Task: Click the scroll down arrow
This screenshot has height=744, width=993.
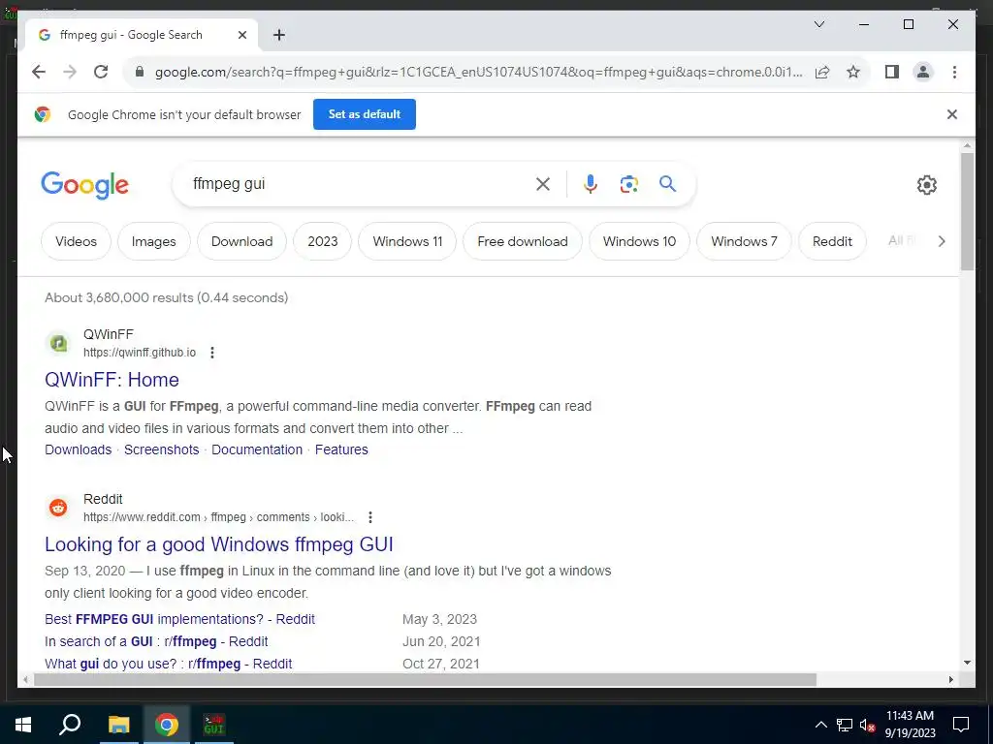Action: tap(967, 663)
